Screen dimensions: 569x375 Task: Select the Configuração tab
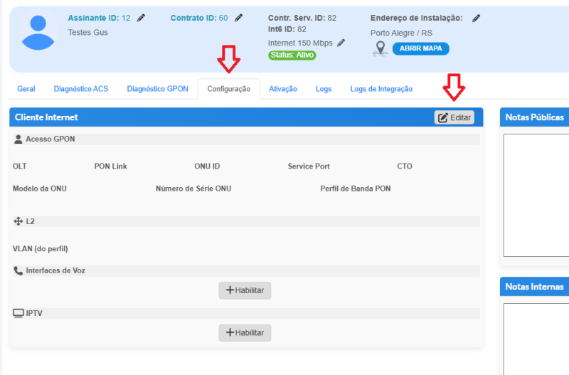point(228,89)
